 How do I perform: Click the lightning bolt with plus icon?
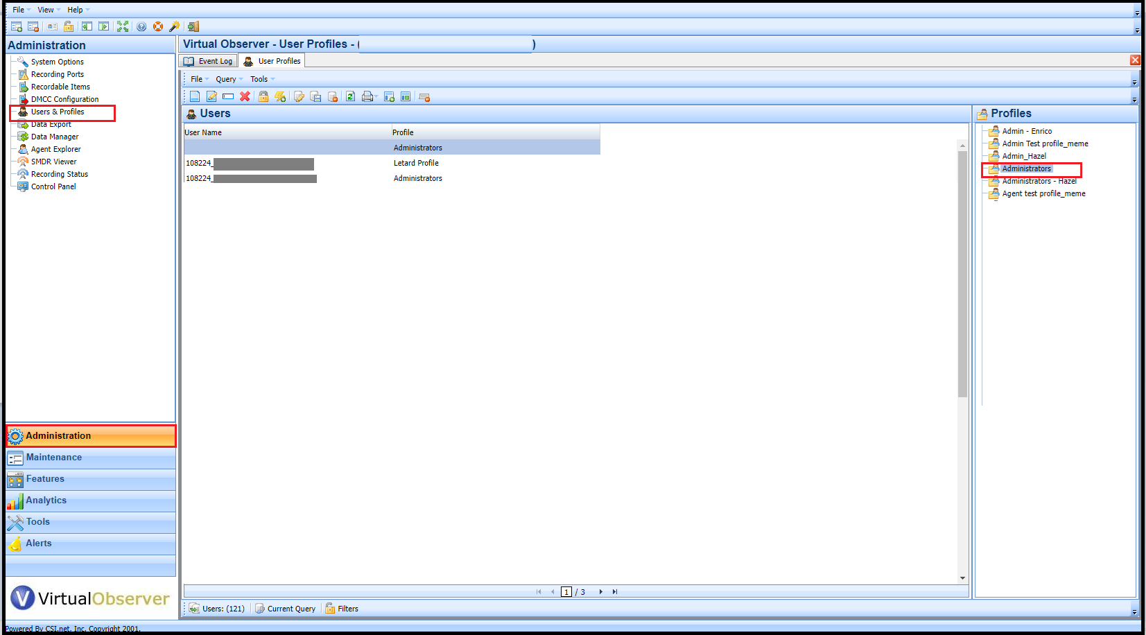pos(280,96)
